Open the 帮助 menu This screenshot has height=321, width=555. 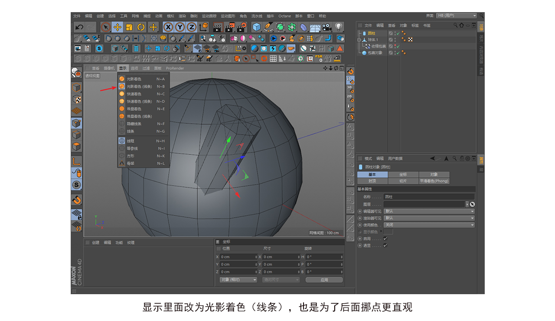[322, 16]
